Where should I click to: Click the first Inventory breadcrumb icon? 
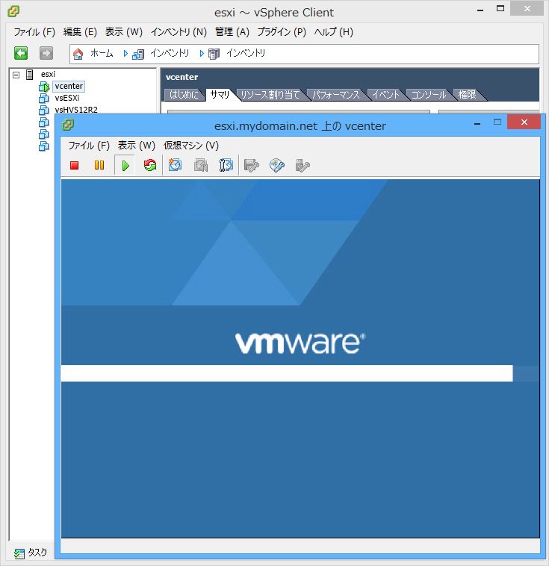coord(138,55)
